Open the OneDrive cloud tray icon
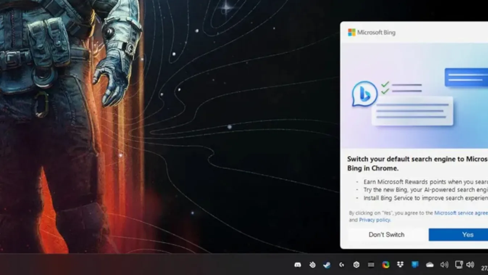 click(430, 265)
